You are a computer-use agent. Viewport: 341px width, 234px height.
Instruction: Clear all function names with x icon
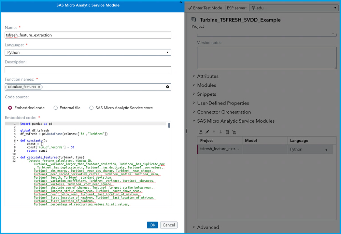pyautogui.click(x=168, y=87)
